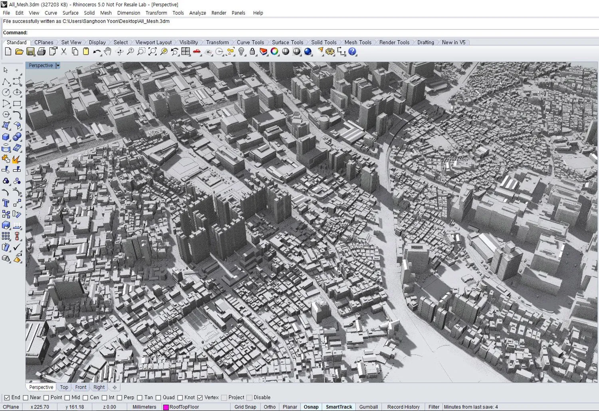This screenshot has height=411, width=599.
Task: Choose the Text tool in left sidebar
Action: [6, 203]
